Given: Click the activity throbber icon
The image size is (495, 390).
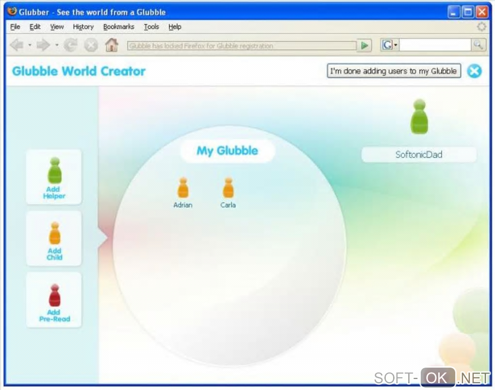Looking at the screenshot, I should tap(481, 27).
